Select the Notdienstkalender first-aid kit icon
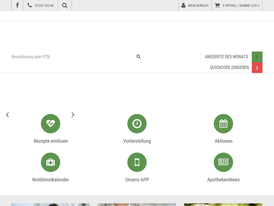The width and height of the screenshot is (274, 206). click(x=51, y=162)
